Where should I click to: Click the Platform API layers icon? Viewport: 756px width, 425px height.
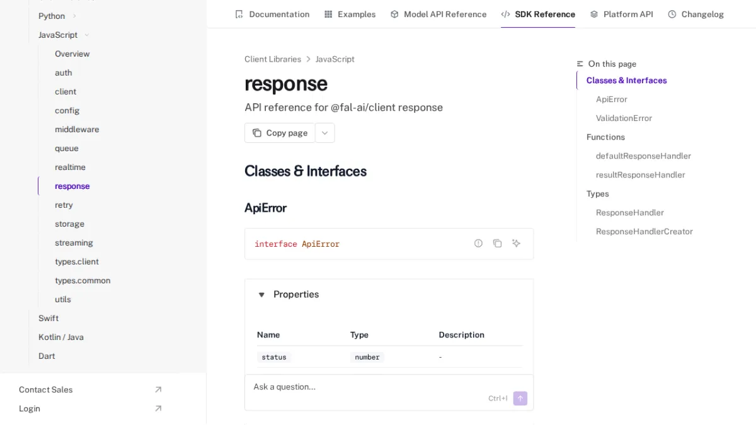(x=594, y=14)
